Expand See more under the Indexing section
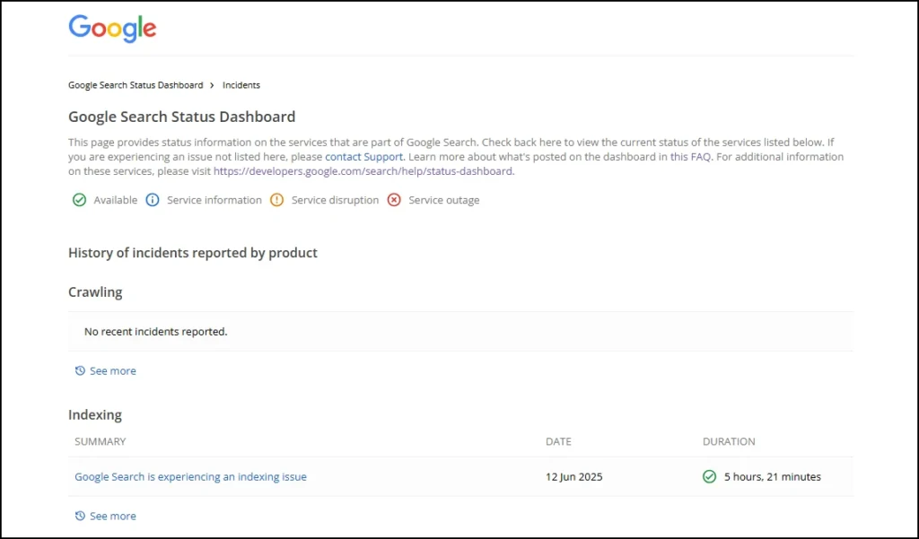The width and height of the screenshot is (919, 539). tap(112, 516)
